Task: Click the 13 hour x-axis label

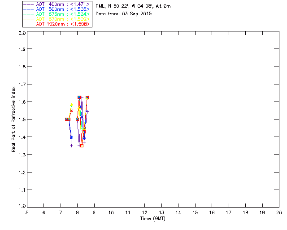Action: point(161,212)
